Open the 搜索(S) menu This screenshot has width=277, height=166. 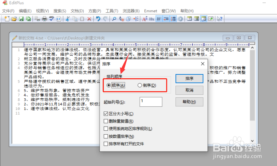coord(60,11)
